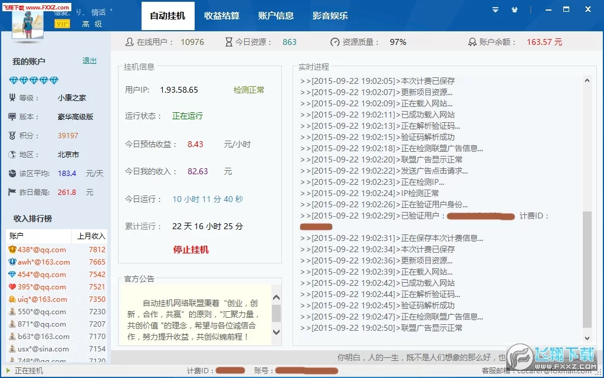Click the 资源质量 clock icon
Image resolution: width=604 pixels, height=378 pixels.
point(334,42)
